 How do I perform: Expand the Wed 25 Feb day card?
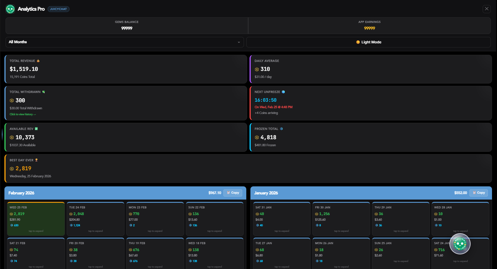coord(36,219)
